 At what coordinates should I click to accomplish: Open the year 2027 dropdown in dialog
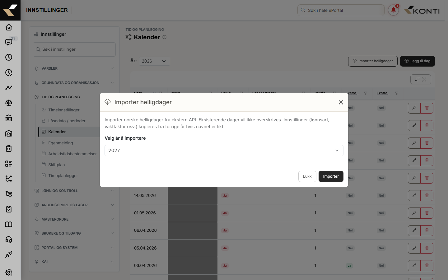point(224,151)
